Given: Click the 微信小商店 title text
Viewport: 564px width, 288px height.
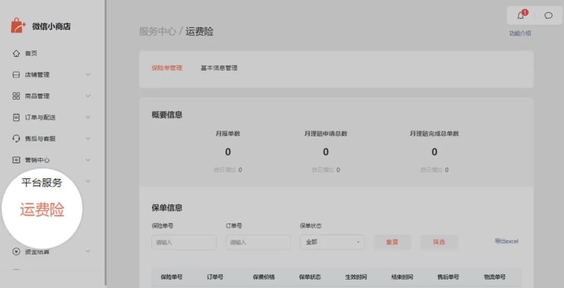Looking at the screenshot, I should 51,26.
